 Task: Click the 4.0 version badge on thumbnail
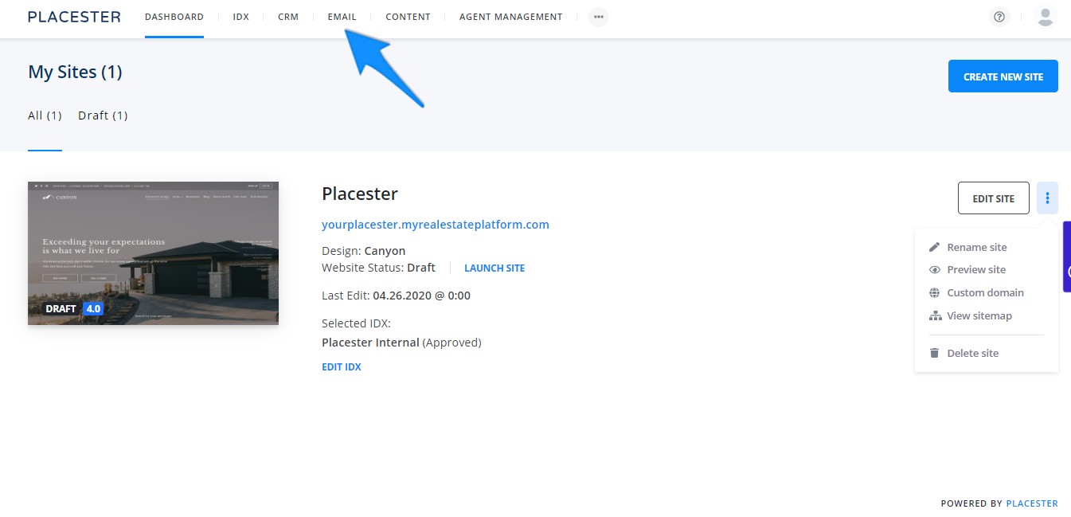tap(93, 309)
